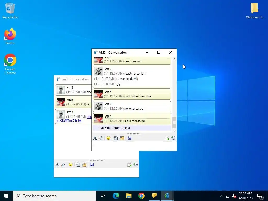
Task: Open font settings in vm3 conversation toolbar
Action: click(57, 165)
